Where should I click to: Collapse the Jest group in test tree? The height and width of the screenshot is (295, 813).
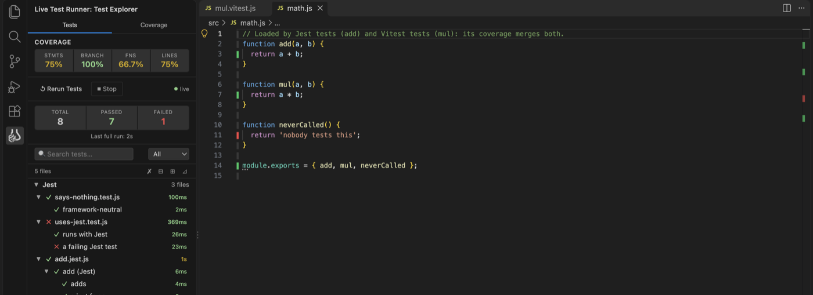tap(37, 185)
